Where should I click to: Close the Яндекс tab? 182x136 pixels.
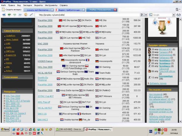point(84,10)
